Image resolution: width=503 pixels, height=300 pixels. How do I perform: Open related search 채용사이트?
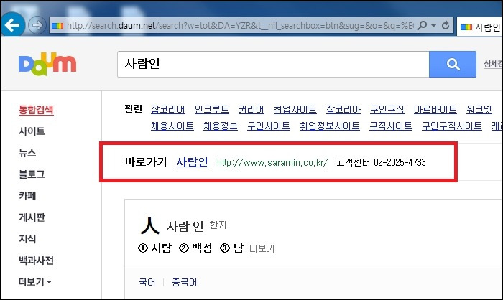click(172, 126)
